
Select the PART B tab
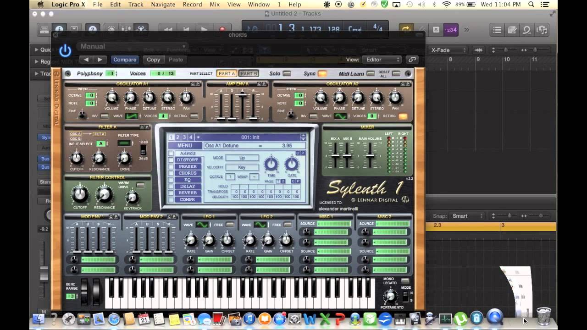coord(249,73)
